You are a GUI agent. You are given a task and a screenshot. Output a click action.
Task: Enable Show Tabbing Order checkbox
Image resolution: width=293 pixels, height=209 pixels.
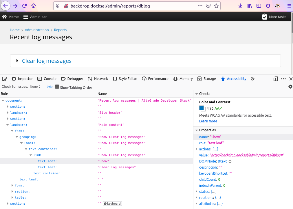tap(57, 87)
